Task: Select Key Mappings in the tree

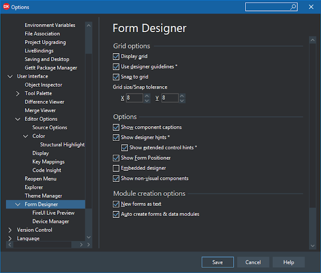Action: [x=48, y=162]
